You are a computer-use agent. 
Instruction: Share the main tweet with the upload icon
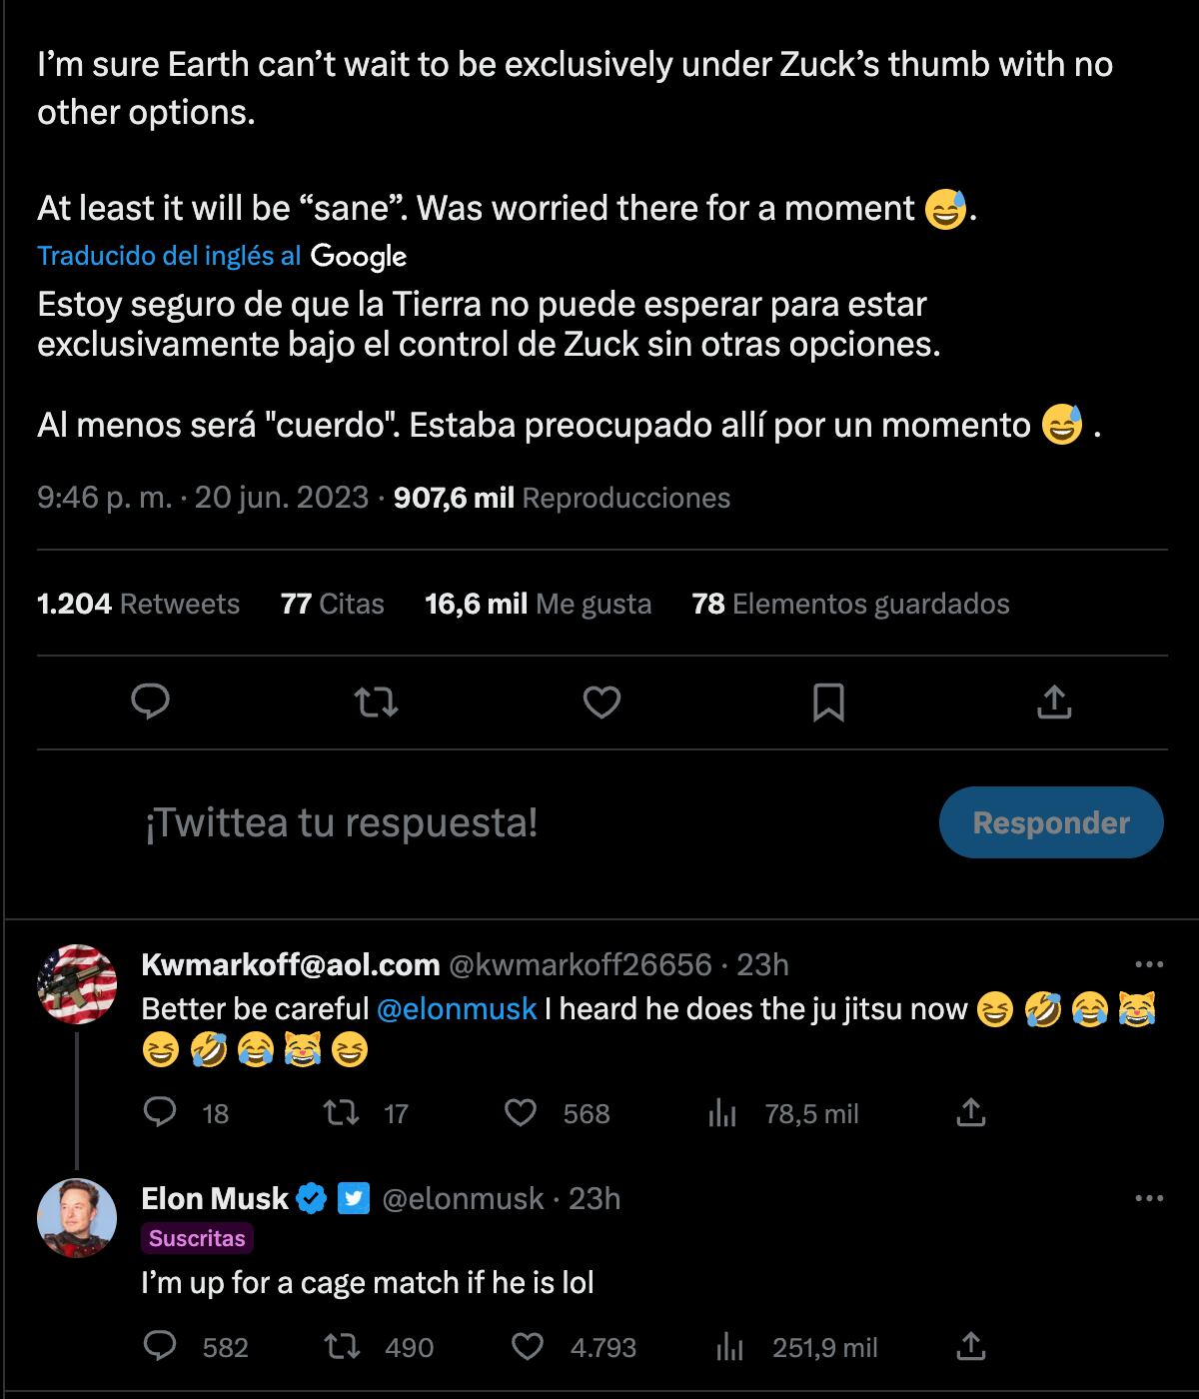click(1054, 702)
